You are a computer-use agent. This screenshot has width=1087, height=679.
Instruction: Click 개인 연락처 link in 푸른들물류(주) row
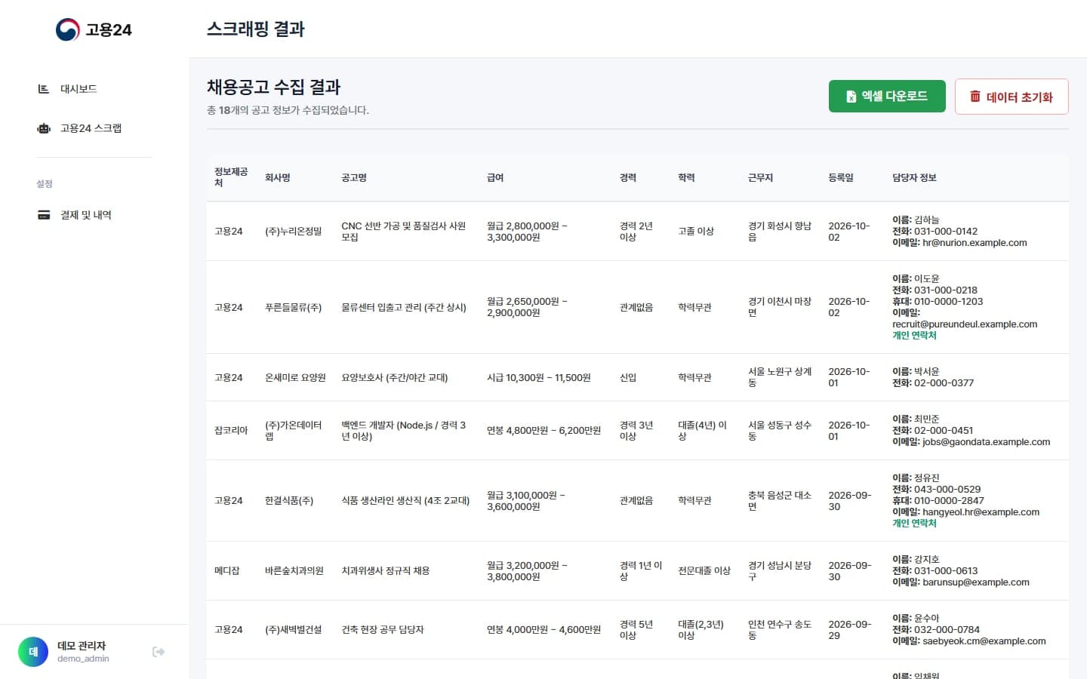pyautogui.click(x=914, y=336)
